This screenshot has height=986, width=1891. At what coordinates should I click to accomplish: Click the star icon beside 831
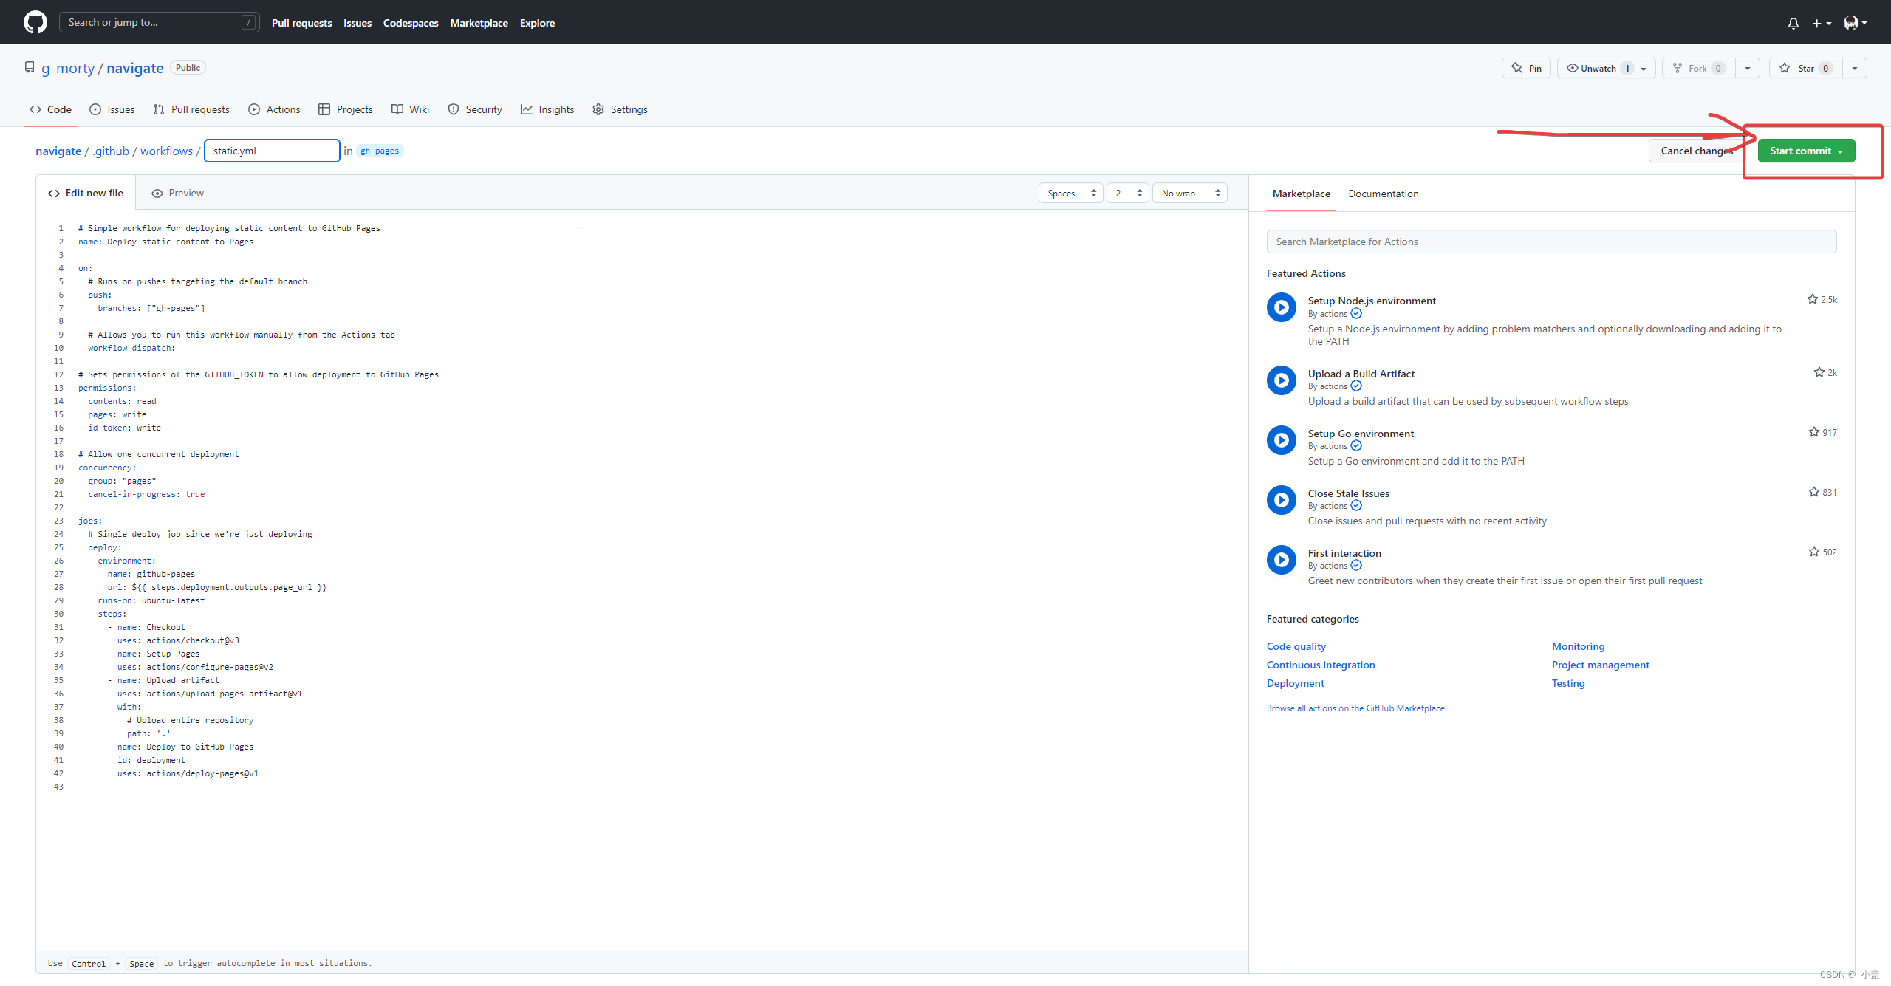click(x=1813, y=492)
